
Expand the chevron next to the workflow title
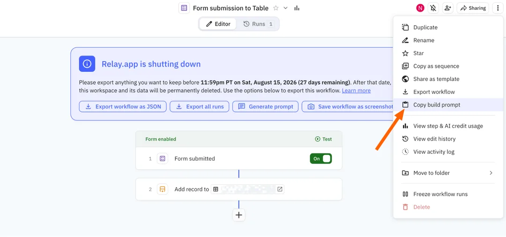coord(285,8)
